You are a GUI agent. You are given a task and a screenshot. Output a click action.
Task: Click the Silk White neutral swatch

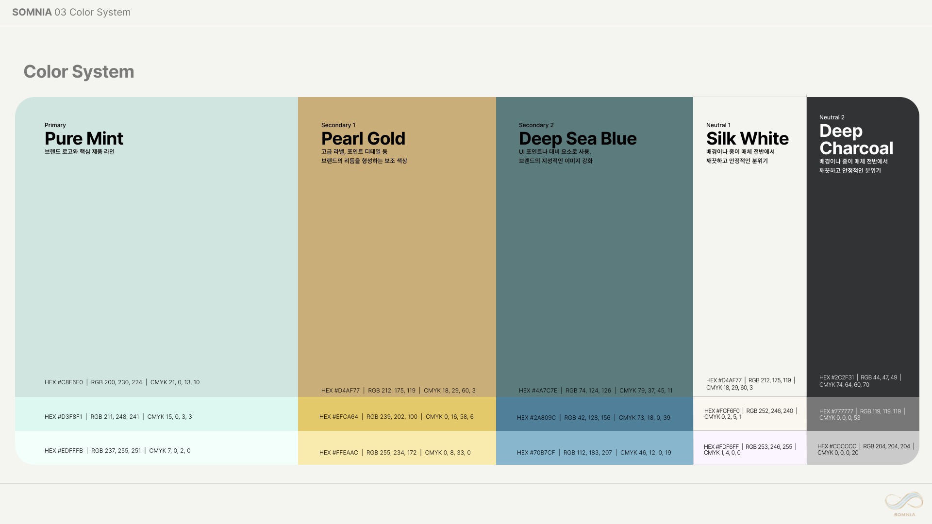click(x=749, y=267)
